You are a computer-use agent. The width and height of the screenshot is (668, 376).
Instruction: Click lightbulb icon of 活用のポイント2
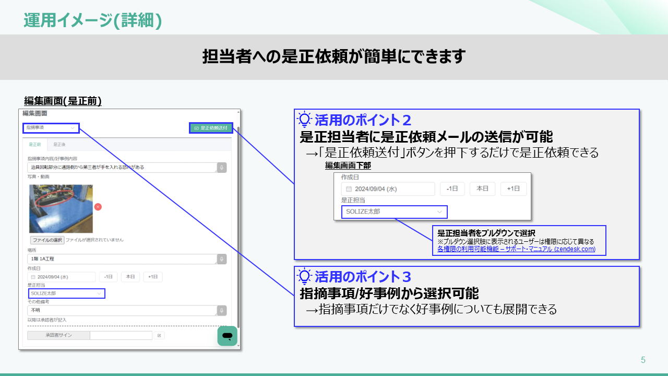tap(304, 120)
